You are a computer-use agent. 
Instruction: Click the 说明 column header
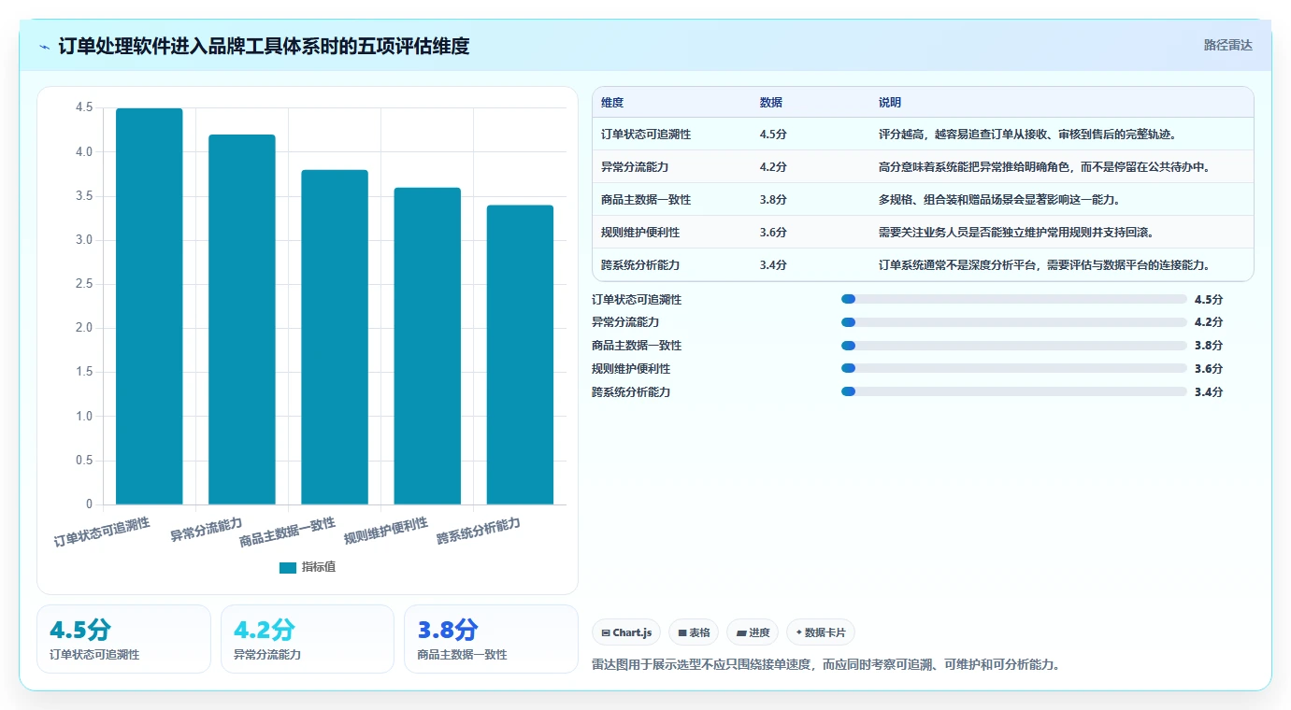[x=890, y=102]
